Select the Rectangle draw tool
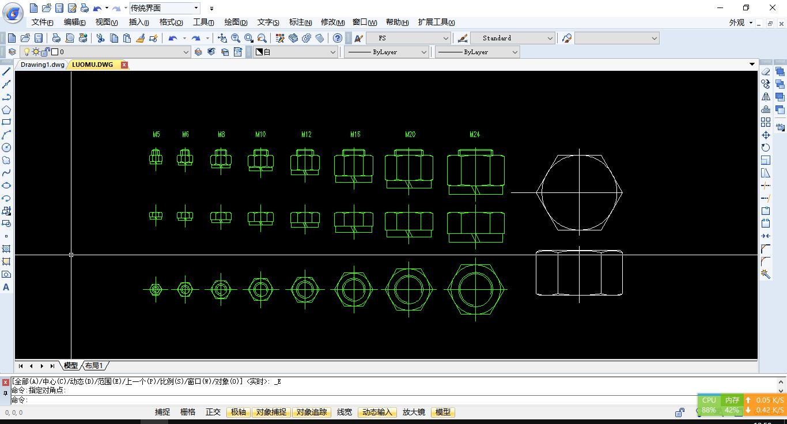This screenshot has height=424, width=787. click(x=6, y=122)
